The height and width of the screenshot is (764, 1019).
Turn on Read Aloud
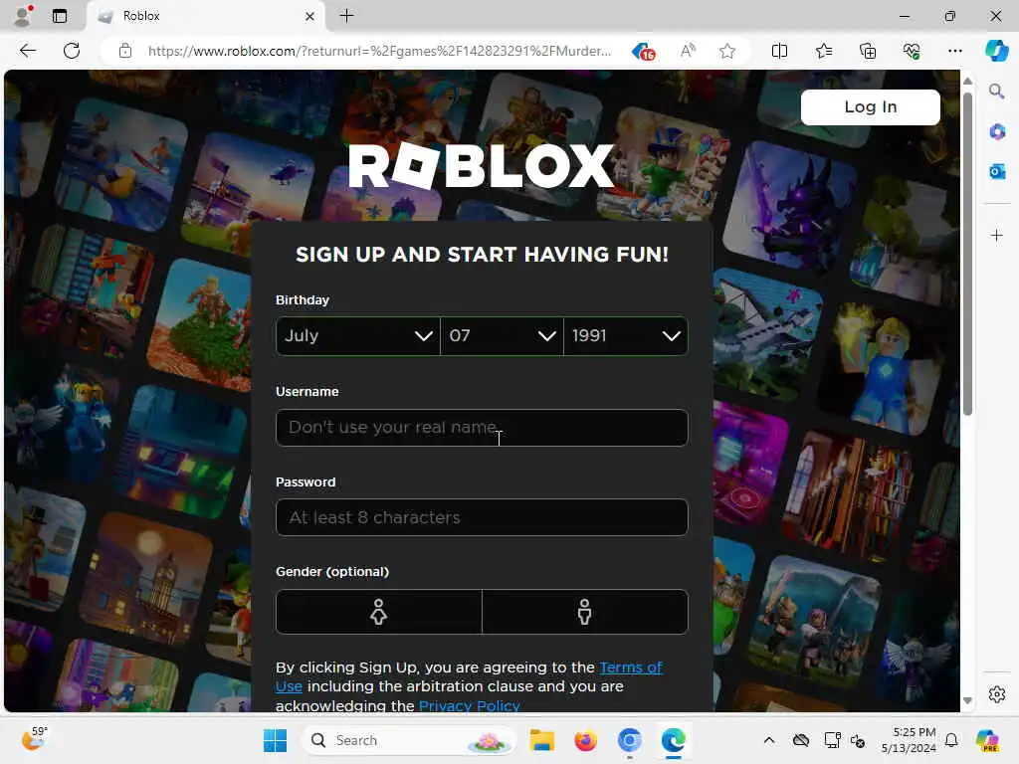(x=688, y=51)
